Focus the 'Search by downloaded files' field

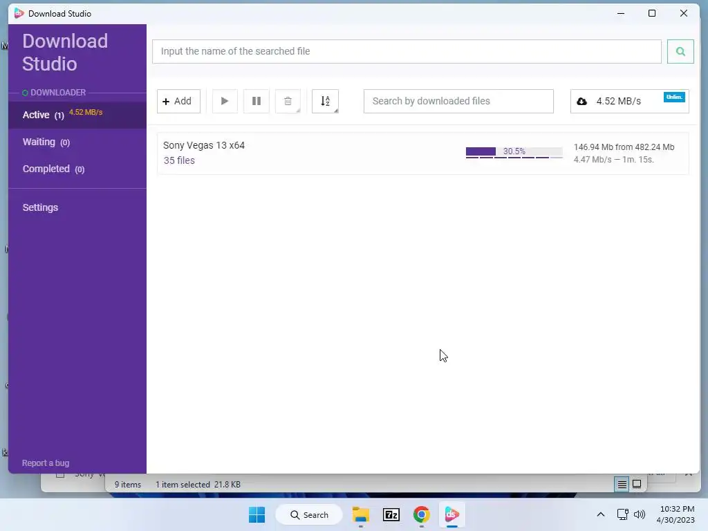pos(458,101)
